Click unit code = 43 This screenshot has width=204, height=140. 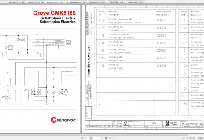(x=101, y=51)
